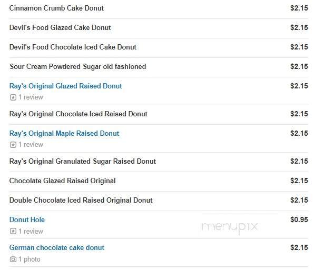Open Ray's Original Maple Raised Donut link
This screenshot has height=270, width=324.
[64, 133]
